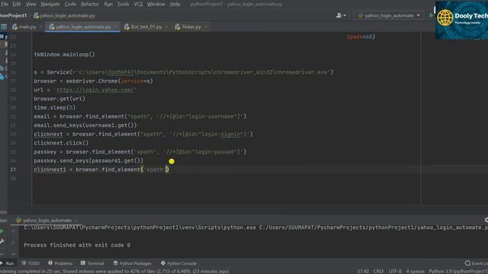488x274 pixels.
Task: Click the UTF-8 encoding indicator
Action: (x=395, y=271)
